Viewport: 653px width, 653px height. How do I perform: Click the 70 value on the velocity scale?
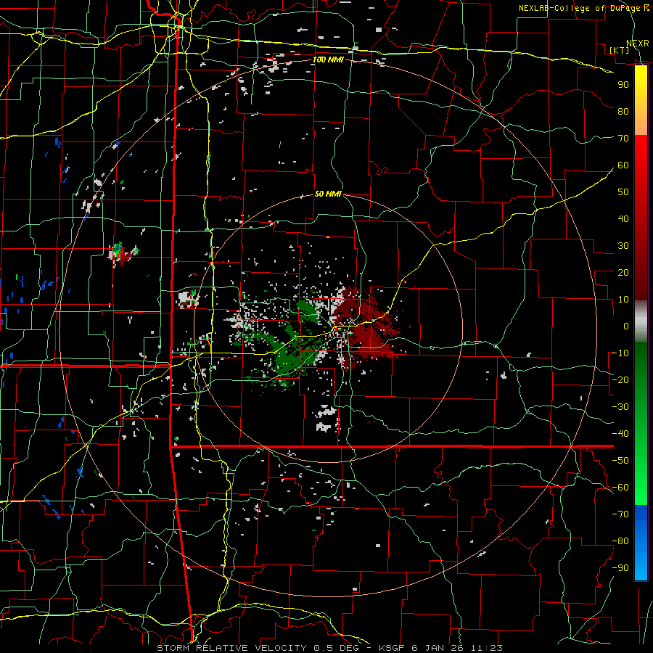(x=623, y=139)
